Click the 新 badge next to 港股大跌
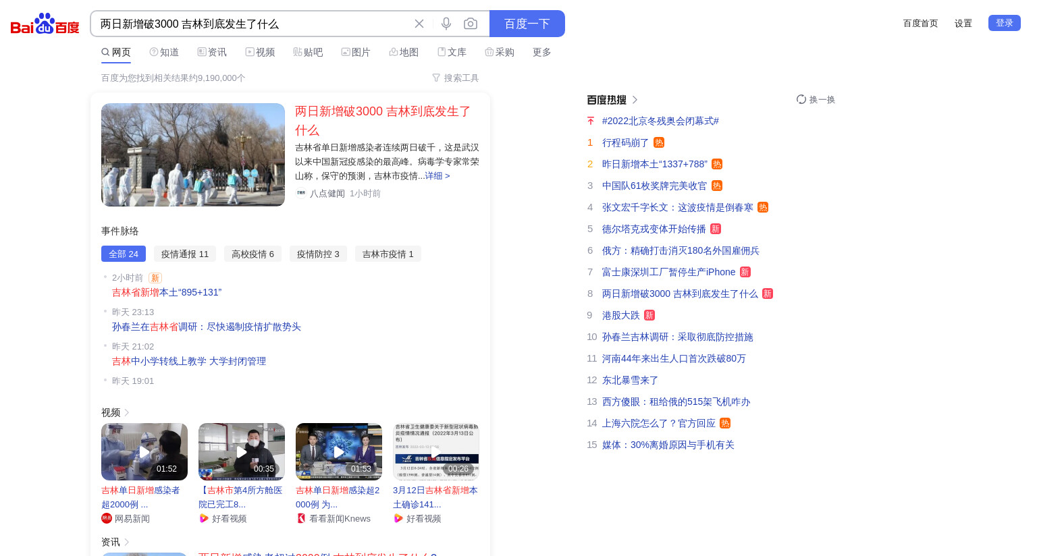This screenshot has width=1037, height=556. [x=649, y=315]
